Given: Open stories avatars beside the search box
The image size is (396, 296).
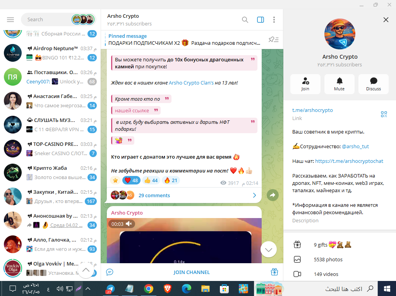Looking at the screenshot, I should click(83, 19).
